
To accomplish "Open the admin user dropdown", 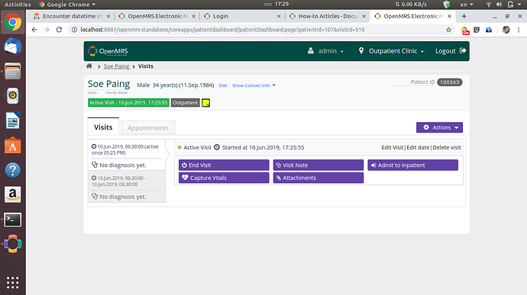I will coord(325,51).
